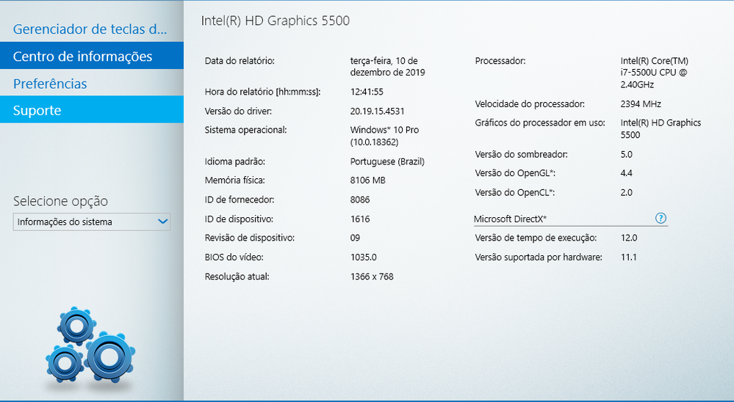734x402 pixels.
Task: Select the driver version value 20.19.15.4531
Action: point(377,112)
